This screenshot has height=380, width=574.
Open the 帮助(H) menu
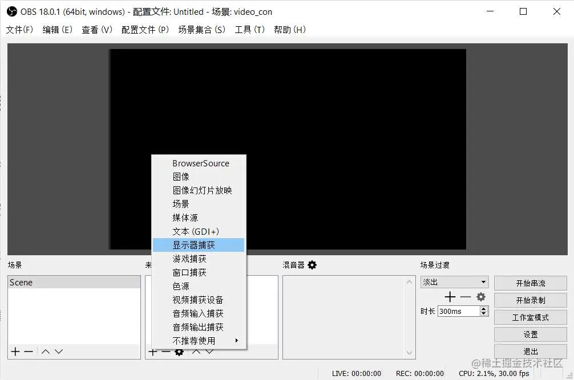pyautogui.click(x=289, y=30)
